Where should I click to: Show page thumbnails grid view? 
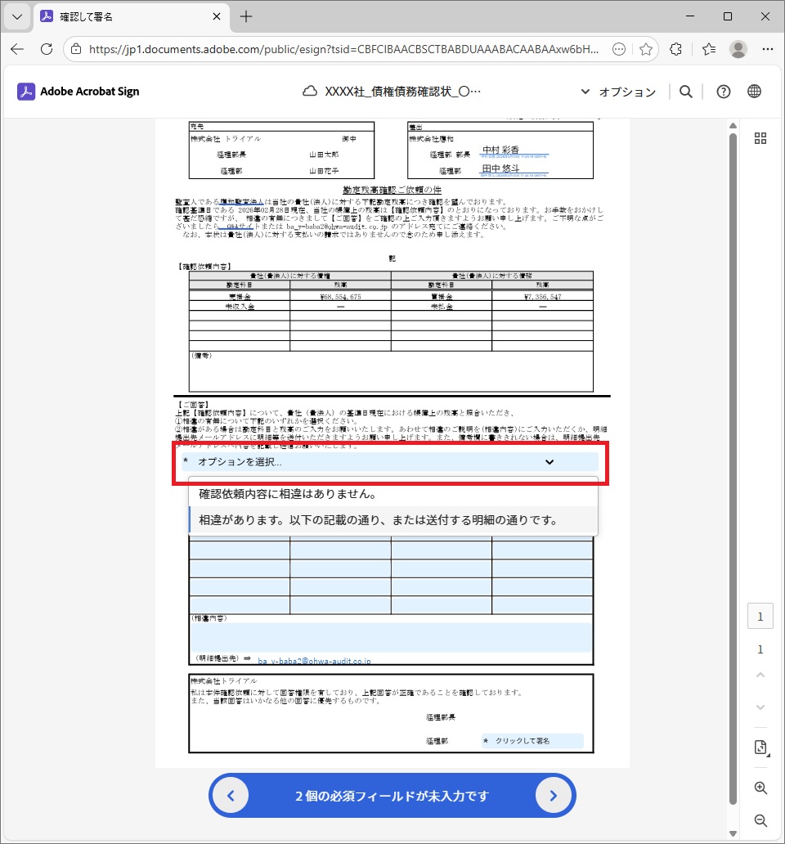tap(760, 138)
